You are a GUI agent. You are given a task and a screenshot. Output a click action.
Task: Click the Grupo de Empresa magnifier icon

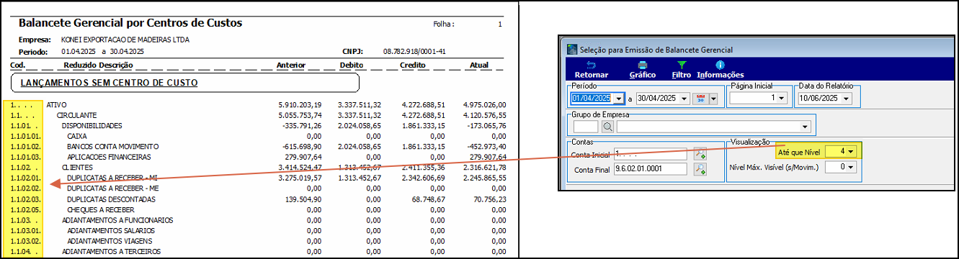coord(607,127)
